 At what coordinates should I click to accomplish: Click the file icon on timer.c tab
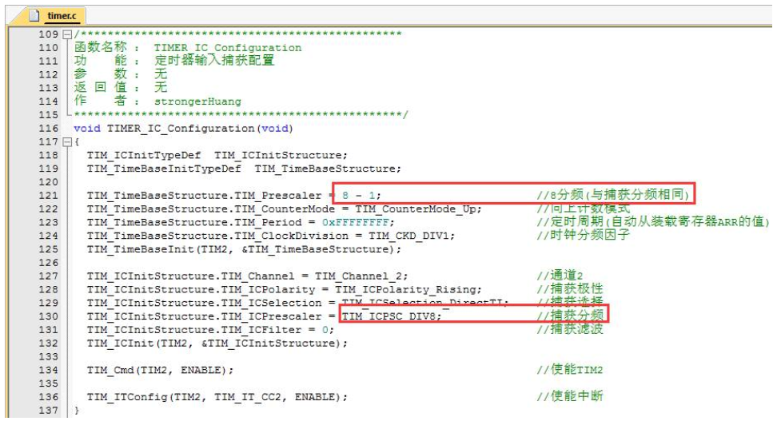pyautogui.click(x=34, y=15)
